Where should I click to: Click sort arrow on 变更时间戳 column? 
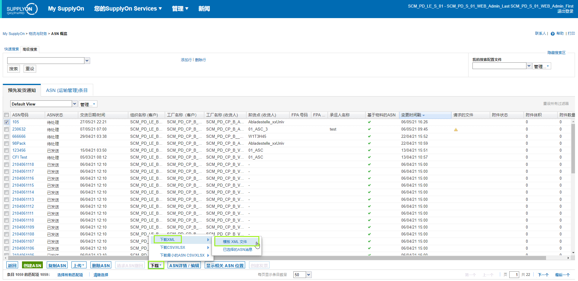click(x=424, y=115)
